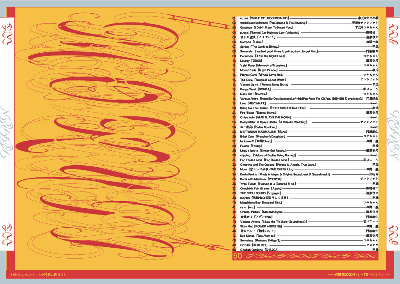Click Mom 'THE OVERKILL' entry
The width and height of the screenshot is (400, 284).
click(x=305, y=169)
